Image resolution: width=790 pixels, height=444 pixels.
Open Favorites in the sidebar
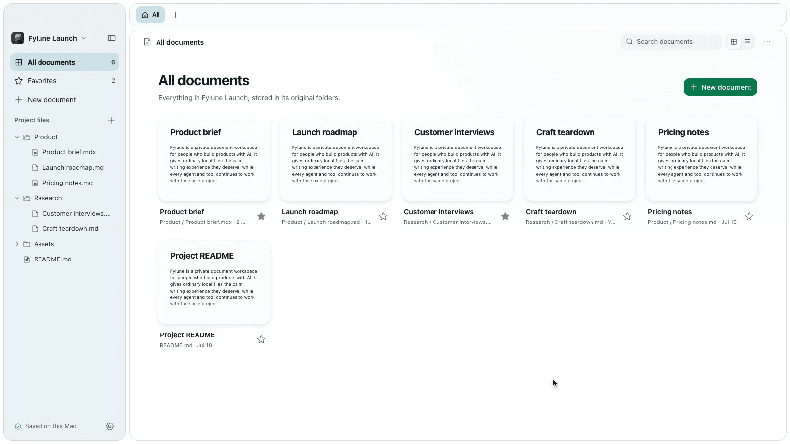point(65,81)
